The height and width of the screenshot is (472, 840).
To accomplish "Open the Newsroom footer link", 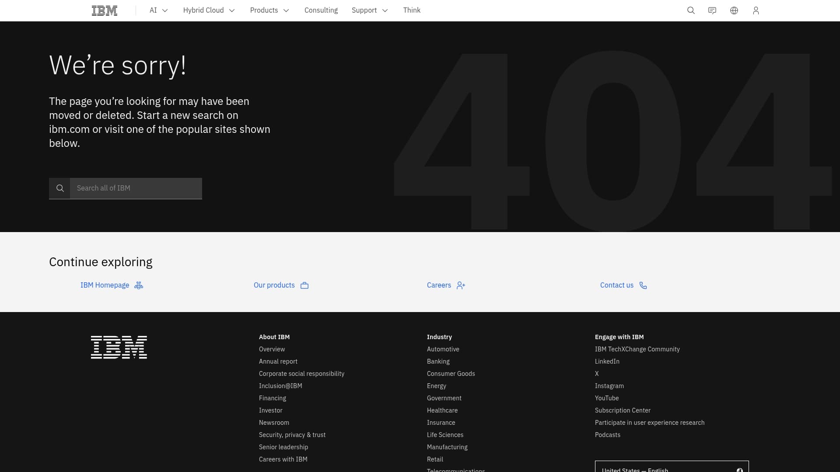I will [x=274, y=423].
